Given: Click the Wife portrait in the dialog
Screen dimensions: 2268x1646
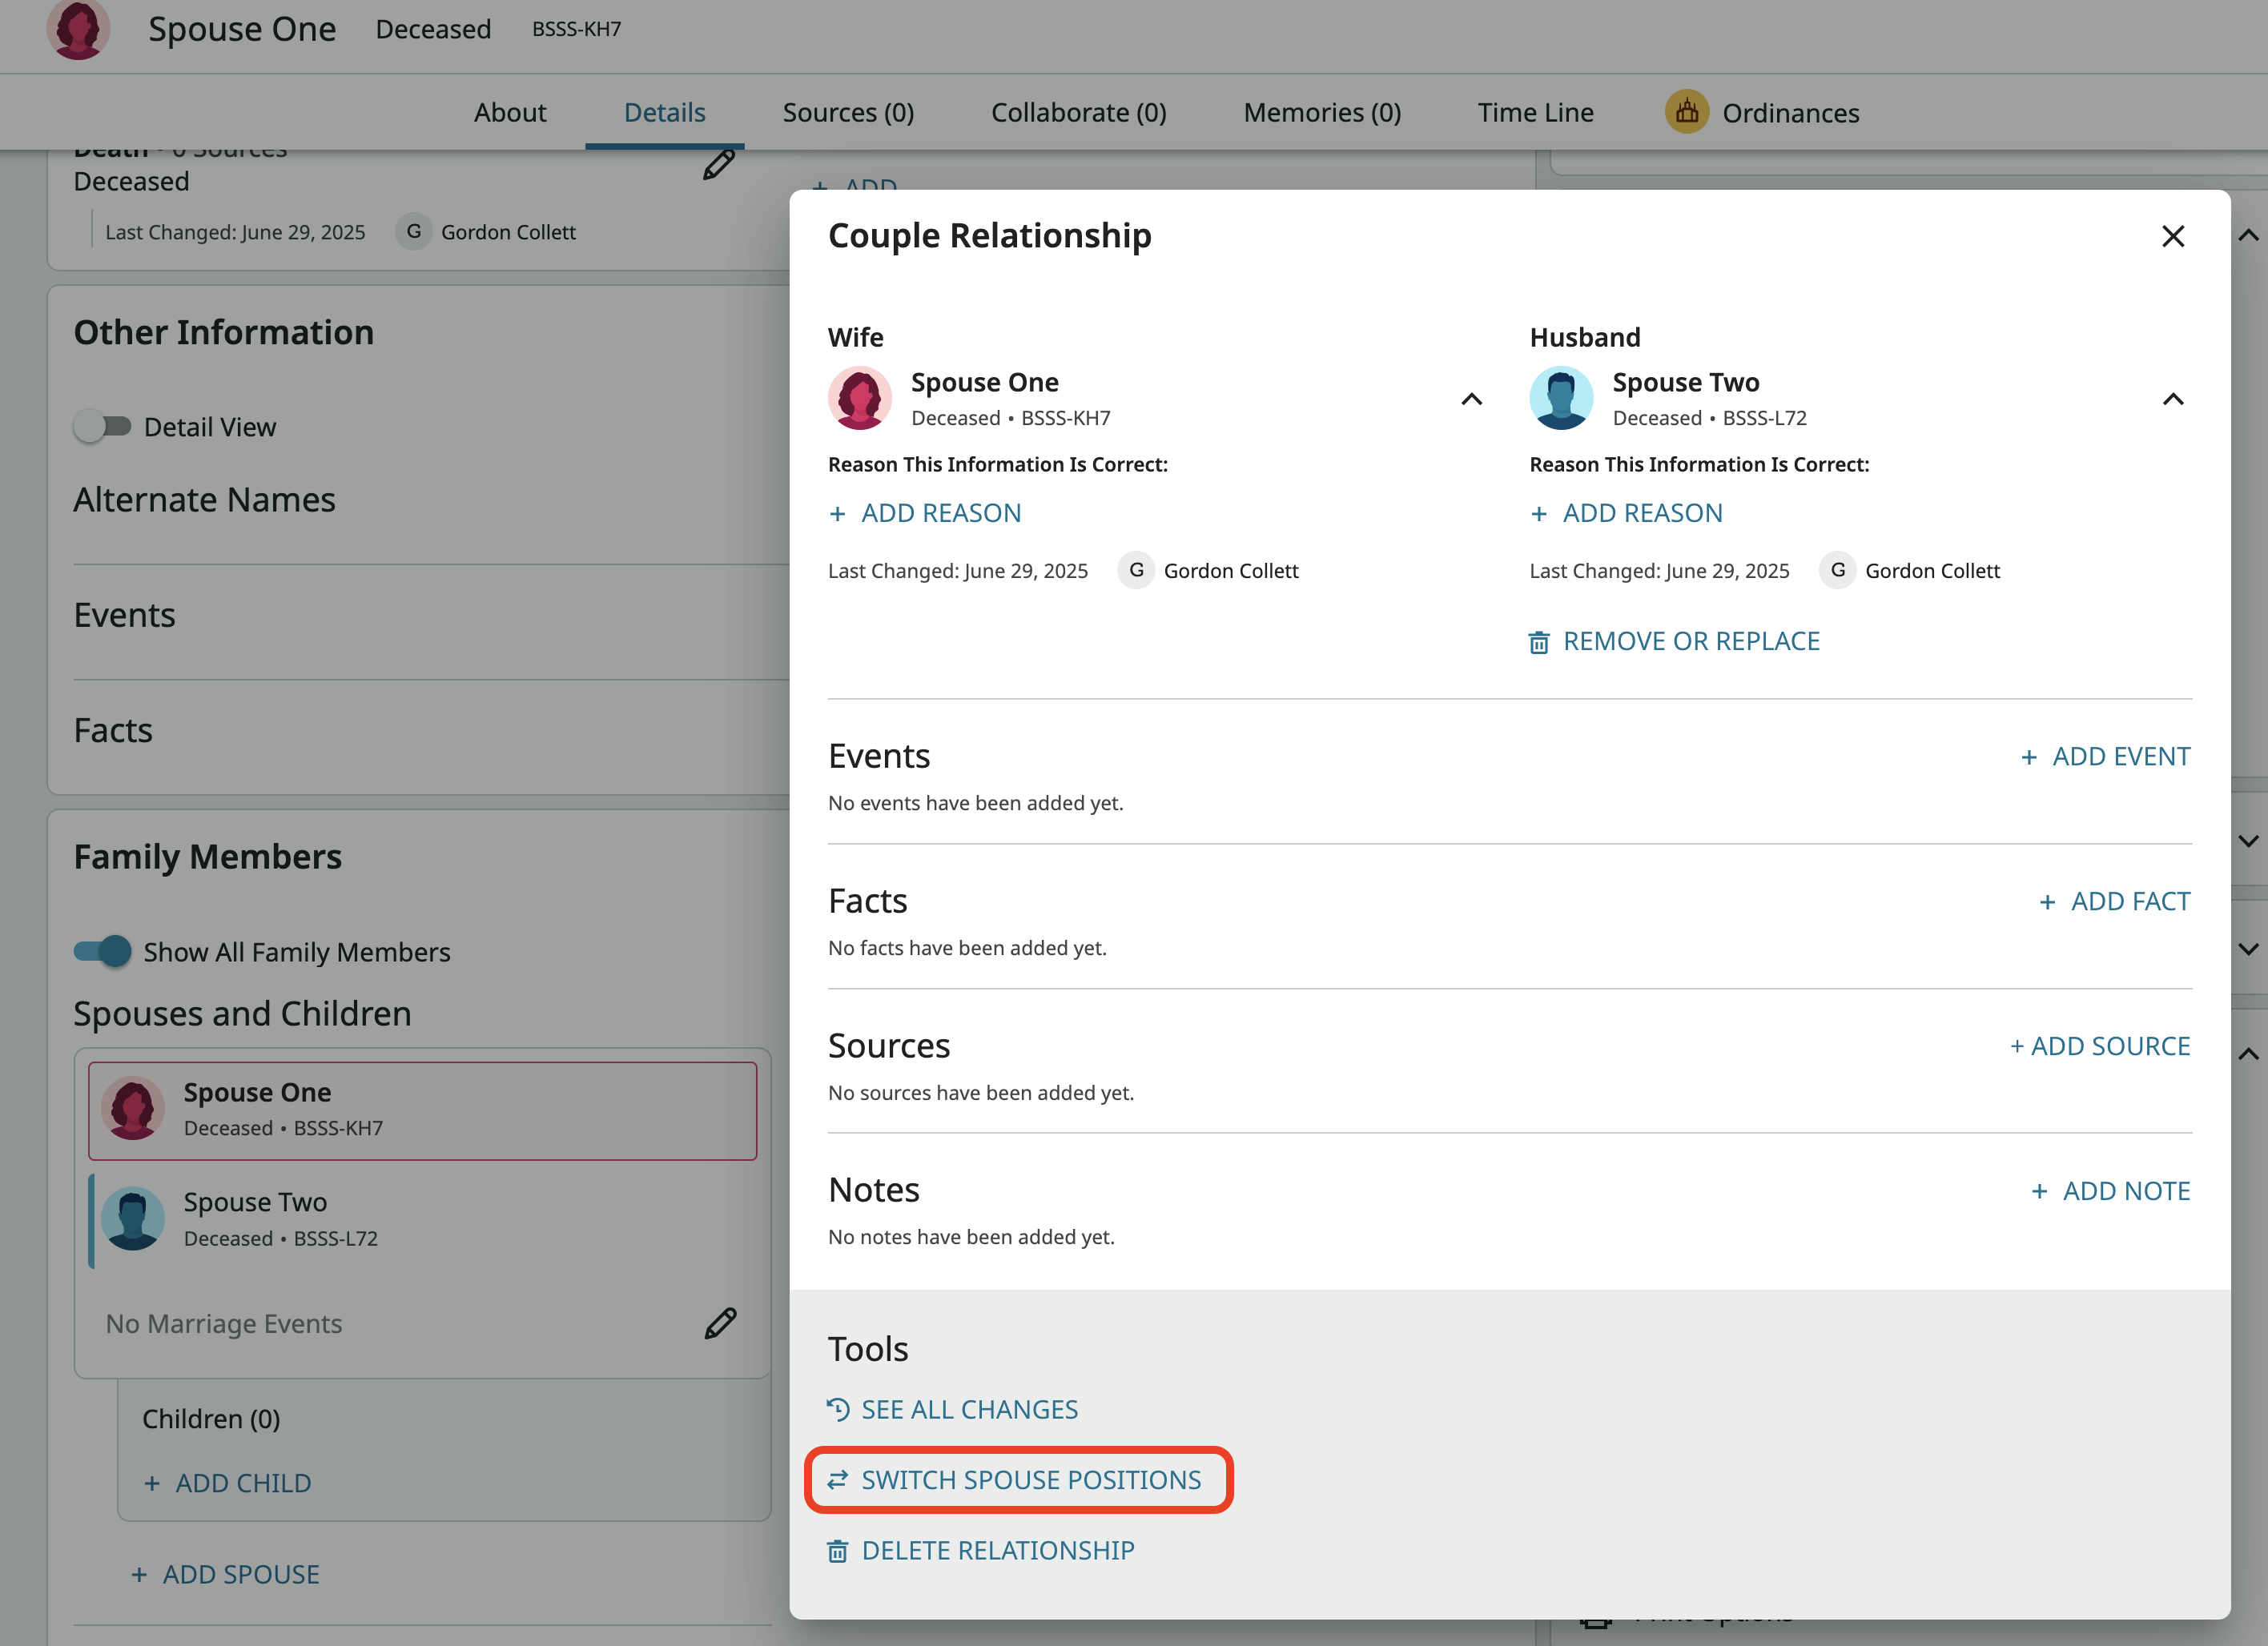Looking at the screenshot, I should pyautogui.click(x=860, y=398).
